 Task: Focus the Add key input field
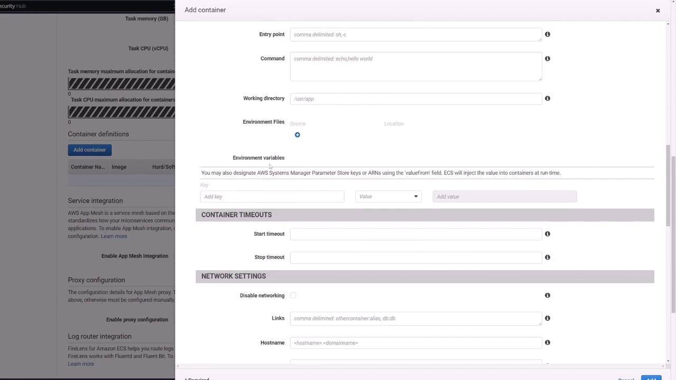click(272, 196)
